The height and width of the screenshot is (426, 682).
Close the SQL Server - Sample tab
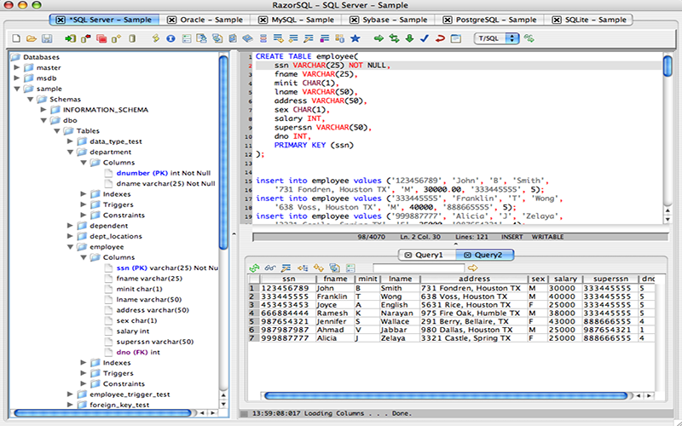click(61, 20)
